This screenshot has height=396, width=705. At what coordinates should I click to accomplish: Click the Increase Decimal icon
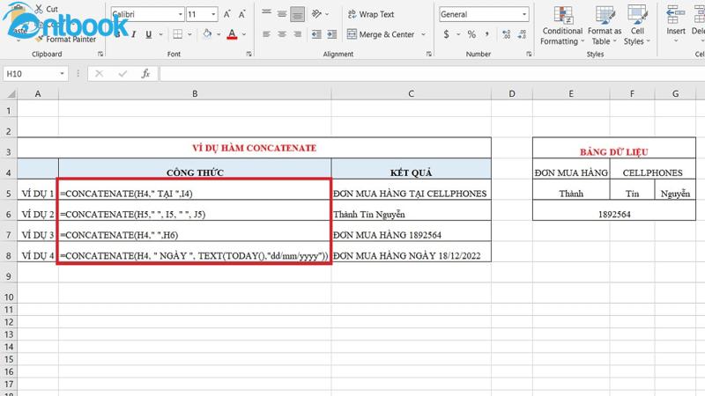click(506, 34)
